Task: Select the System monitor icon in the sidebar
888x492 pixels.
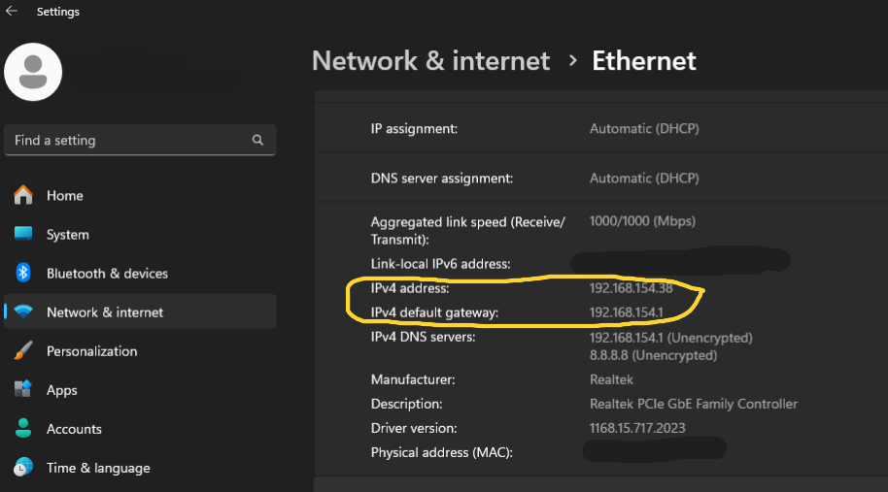Action: 24,235
